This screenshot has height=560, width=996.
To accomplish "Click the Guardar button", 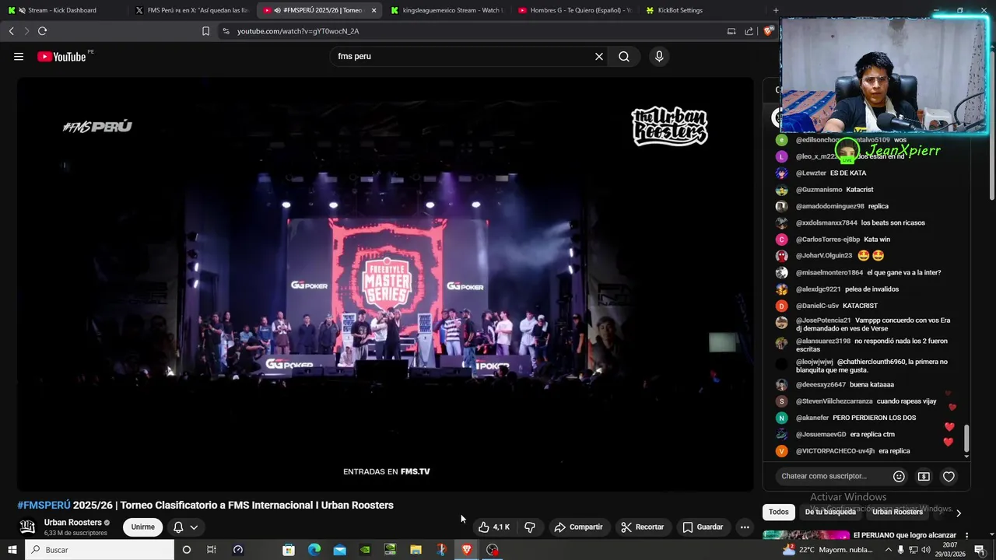I will coord(703,527).
